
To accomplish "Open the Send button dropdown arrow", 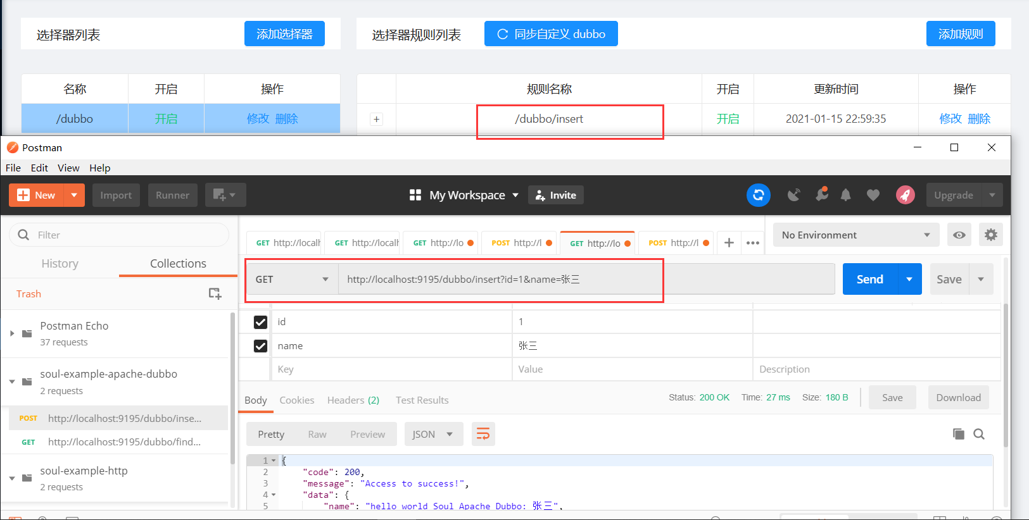I will [x=909, y=279].
